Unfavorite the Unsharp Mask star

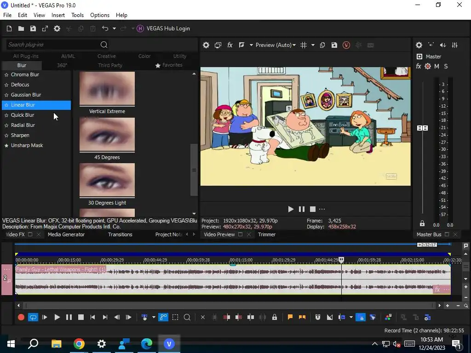[6, 146]
